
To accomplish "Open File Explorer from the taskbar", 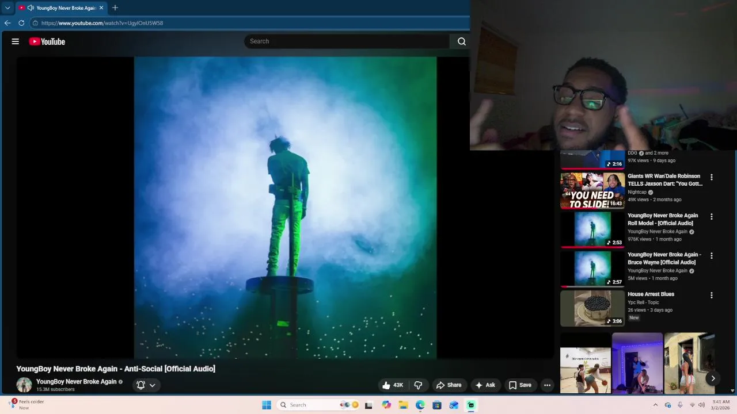I will (404, 405).
